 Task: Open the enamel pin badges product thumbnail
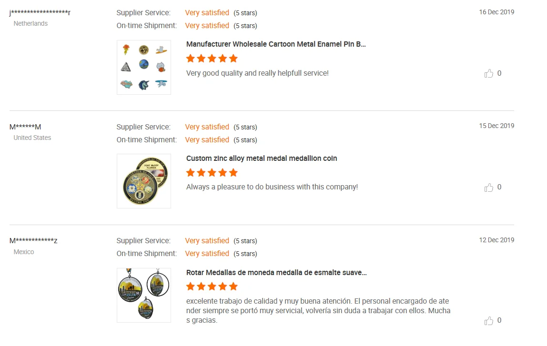pyautogui.click(x=144, y=67)
